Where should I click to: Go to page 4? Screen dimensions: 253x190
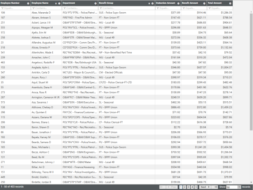[192, 187]
